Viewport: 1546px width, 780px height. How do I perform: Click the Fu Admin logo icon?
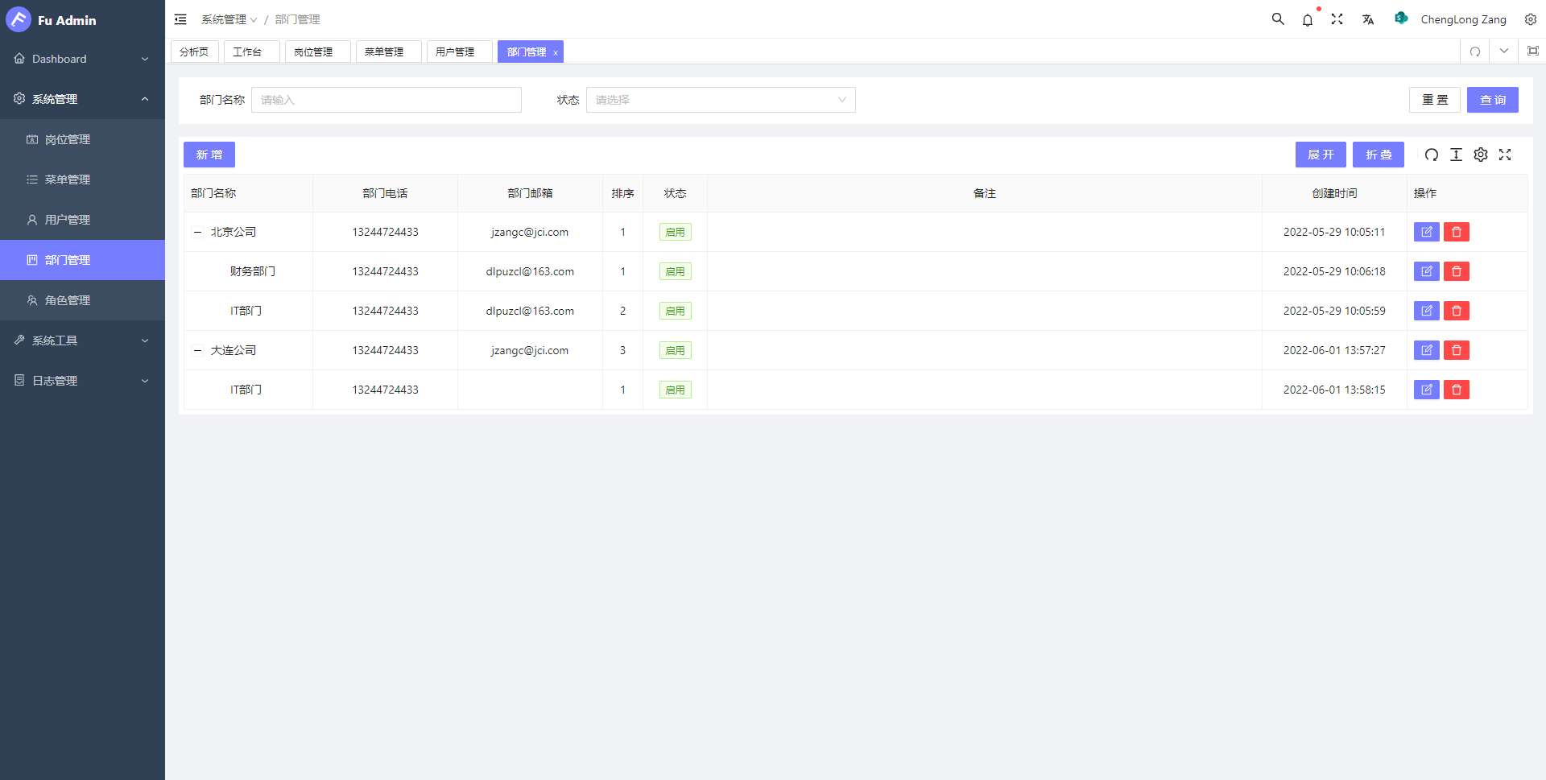pyautogui.click(x=19, y=19)
